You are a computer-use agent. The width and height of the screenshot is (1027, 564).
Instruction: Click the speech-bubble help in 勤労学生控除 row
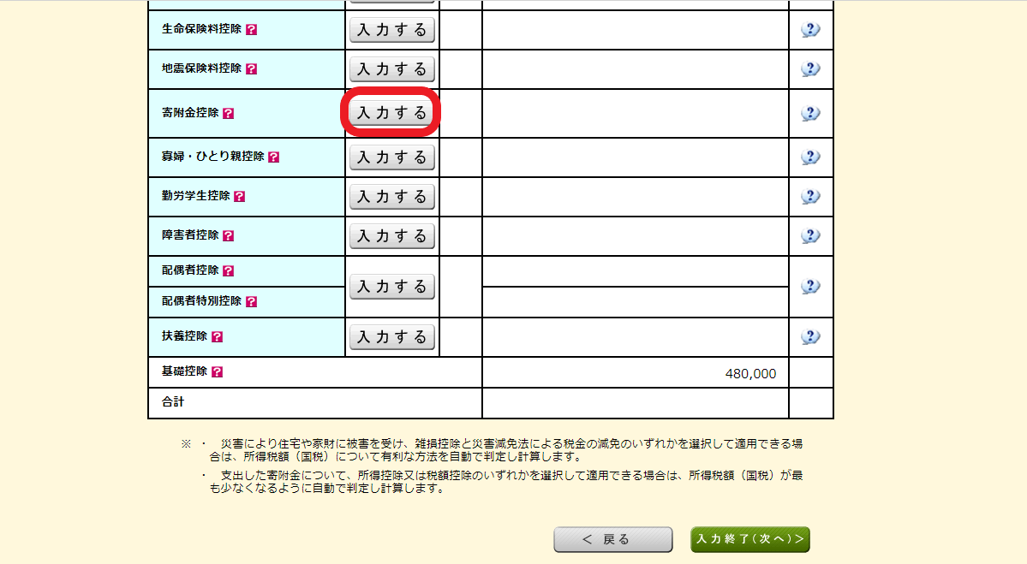(x=810, y=196)
